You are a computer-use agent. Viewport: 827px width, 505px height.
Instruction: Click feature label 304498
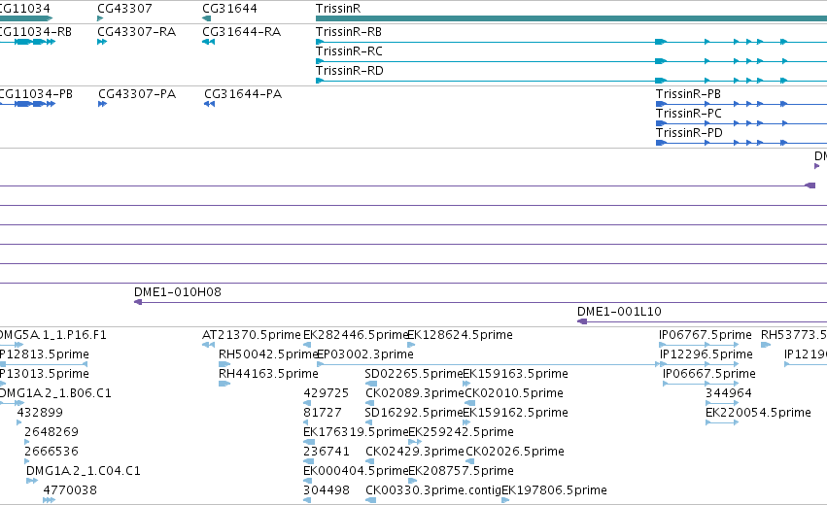326,490
